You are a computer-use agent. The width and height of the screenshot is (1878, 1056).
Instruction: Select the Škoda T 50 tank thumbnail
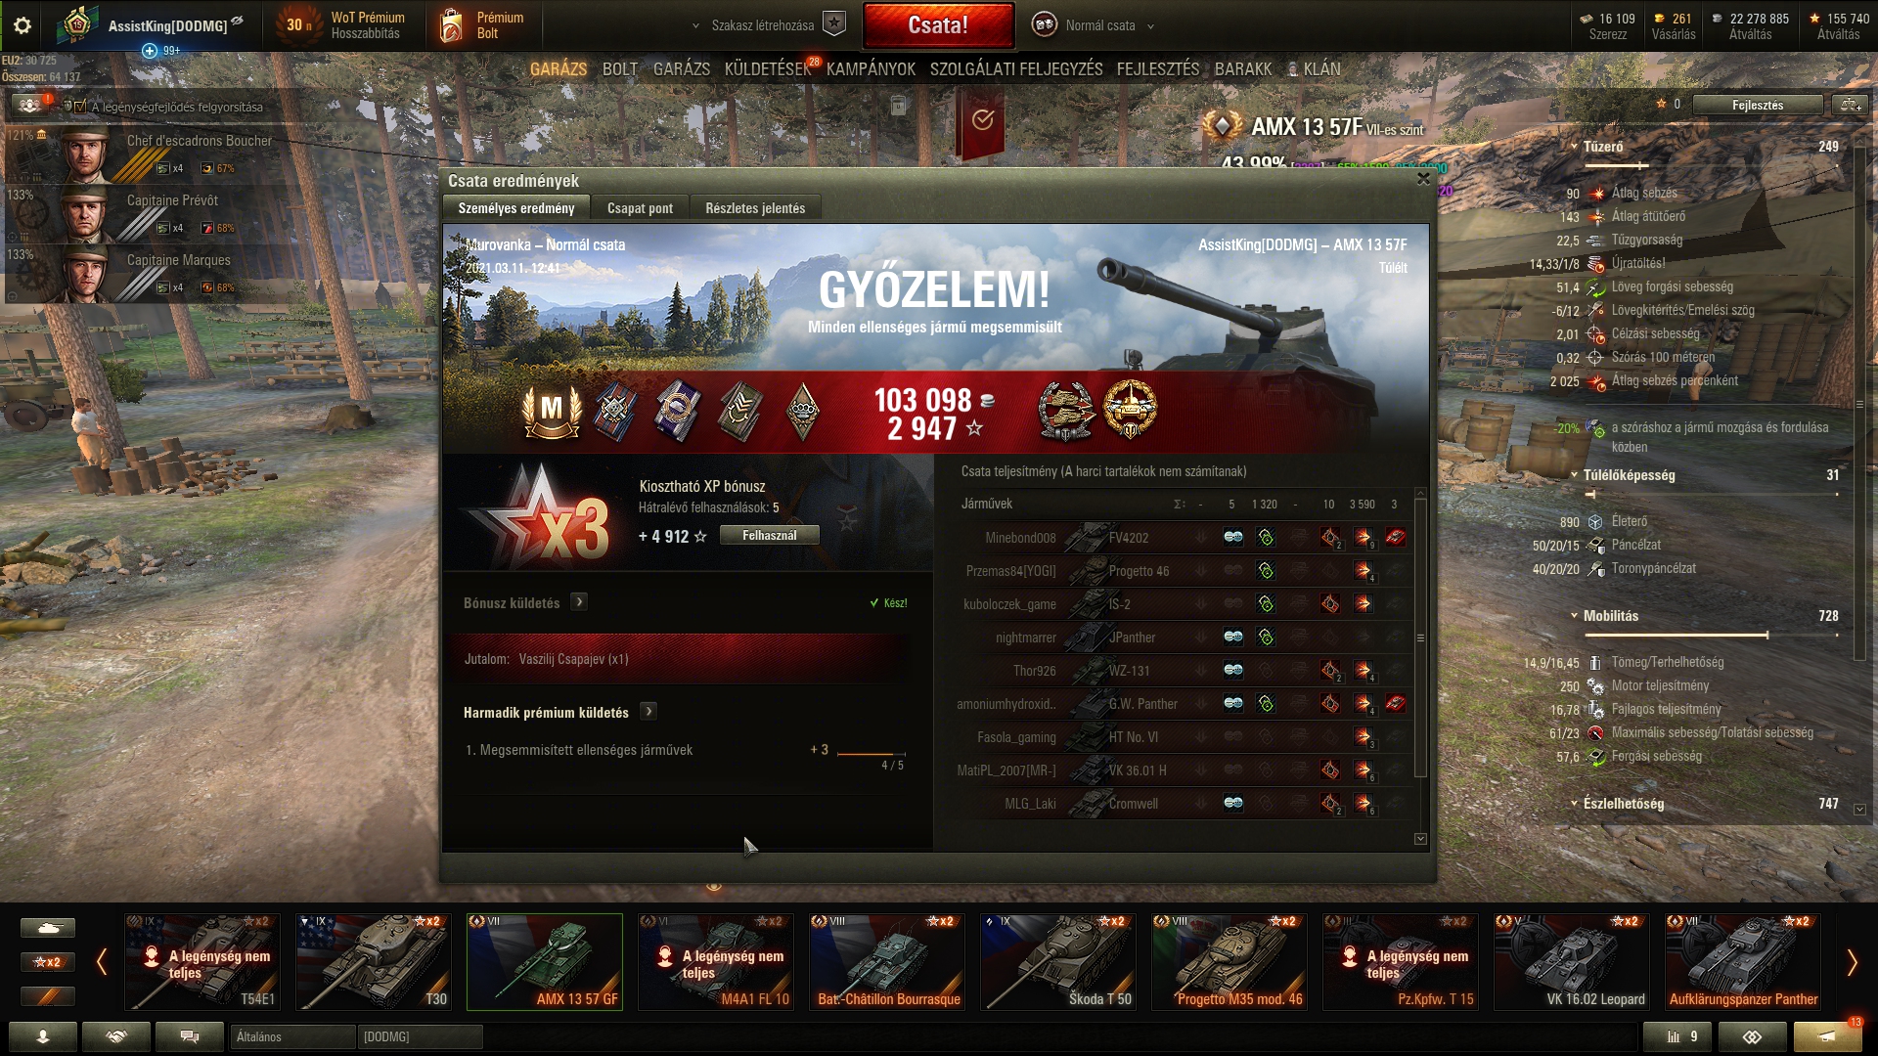coord(1059,962)
